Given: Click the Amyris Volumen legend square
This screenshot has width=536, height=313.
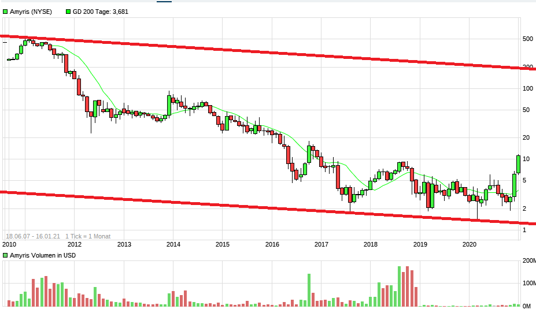Looking at the screenshot, I should tap(5, 255).
